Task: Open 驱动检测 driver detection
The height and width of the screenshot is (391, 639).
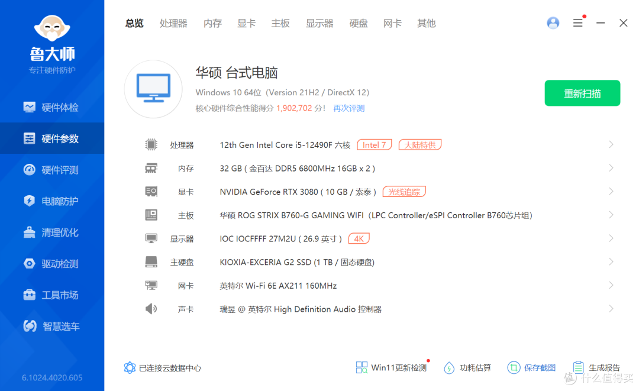Action: (51, 264)
